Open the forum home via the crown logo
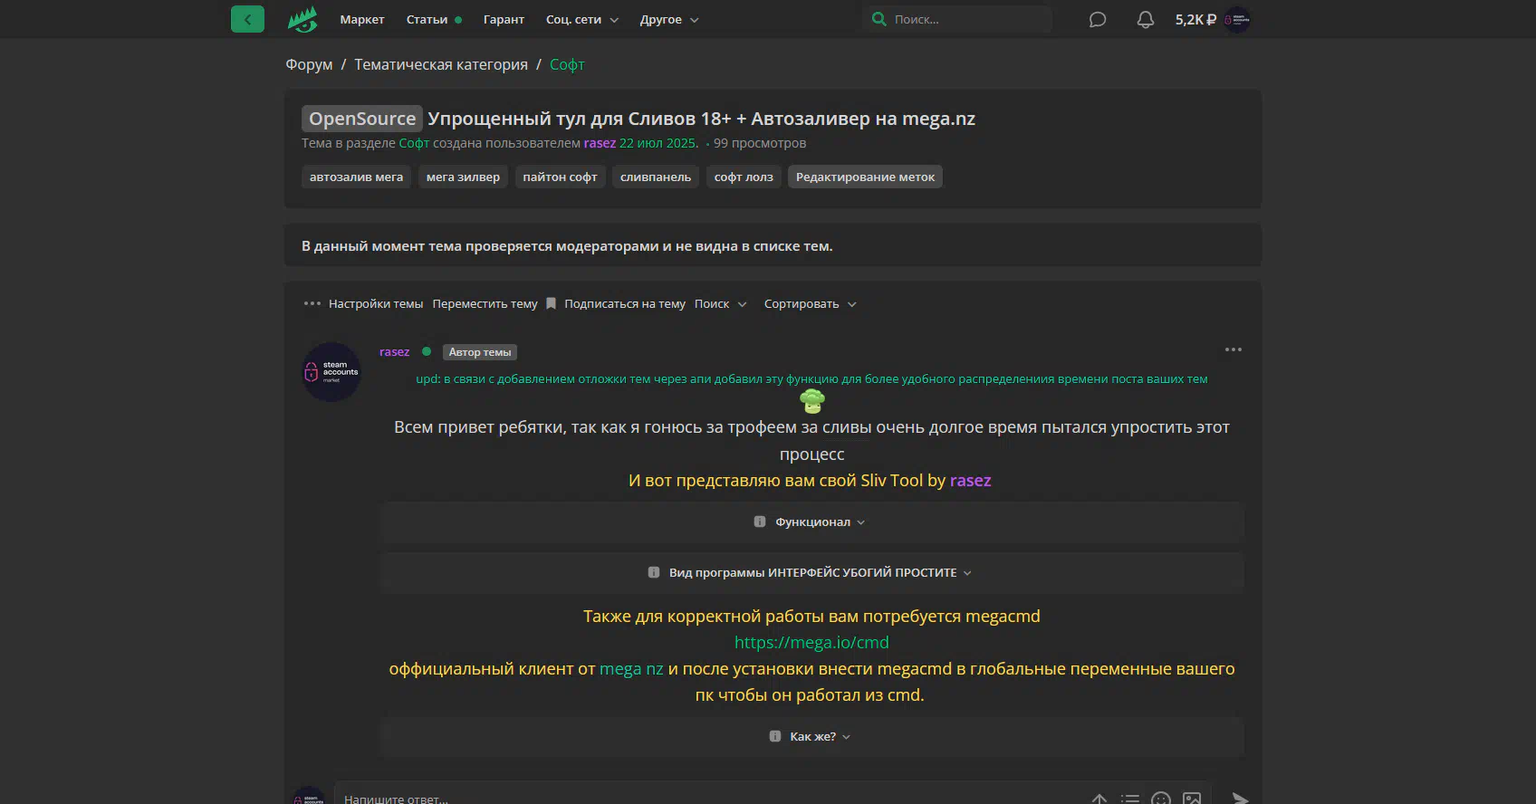Image resolution: width=1536 pixels, height=804 pixels. 302,19
